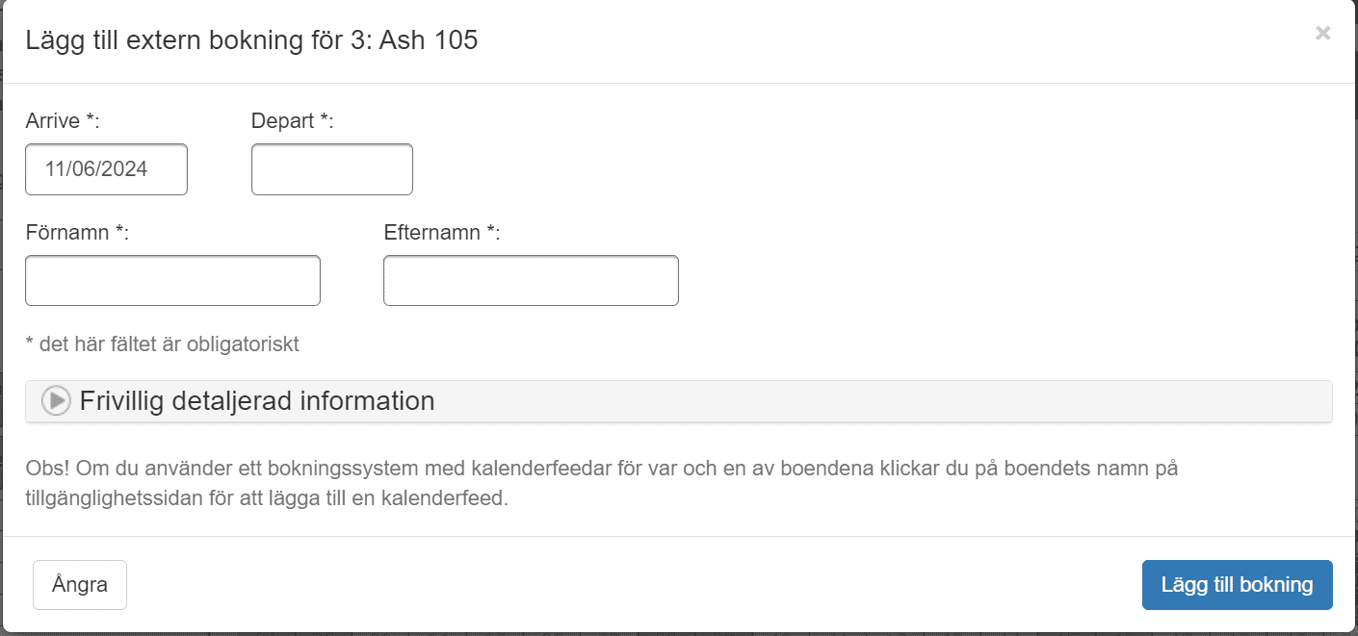
Task: Select the Förnamn text box
Action: pos(172,281)
